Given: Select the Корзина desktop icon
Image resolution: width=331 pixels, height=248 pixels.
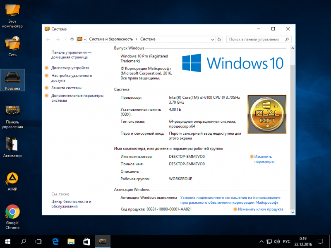Looking at the screenshot, I should coord(12,80).
